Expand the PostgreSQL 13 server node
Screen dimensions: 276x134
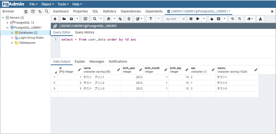click(8, 23)
